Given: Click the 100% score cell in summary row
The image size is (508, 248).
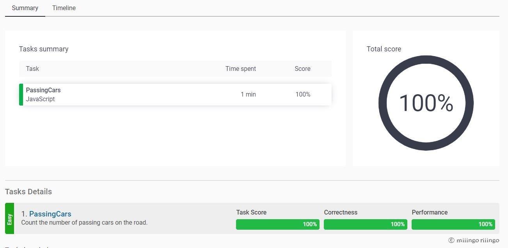Looking at the screenshot, I should (303, 94).
